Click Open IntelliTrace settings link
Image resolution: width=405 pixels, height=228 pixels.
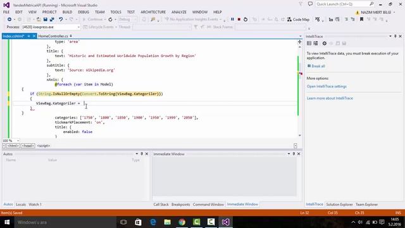[x=327, y=86]
